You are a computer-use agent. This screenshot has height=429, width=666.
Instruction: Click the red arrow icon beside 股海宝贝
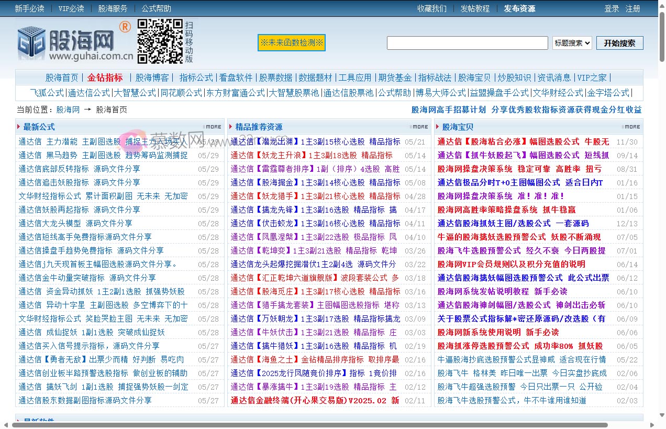click(x=436, y=126)
